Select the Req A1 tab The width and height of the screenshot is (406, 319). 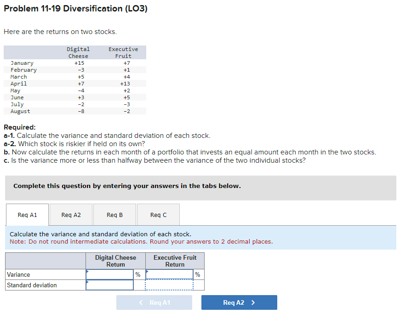(x=27, y=214)
